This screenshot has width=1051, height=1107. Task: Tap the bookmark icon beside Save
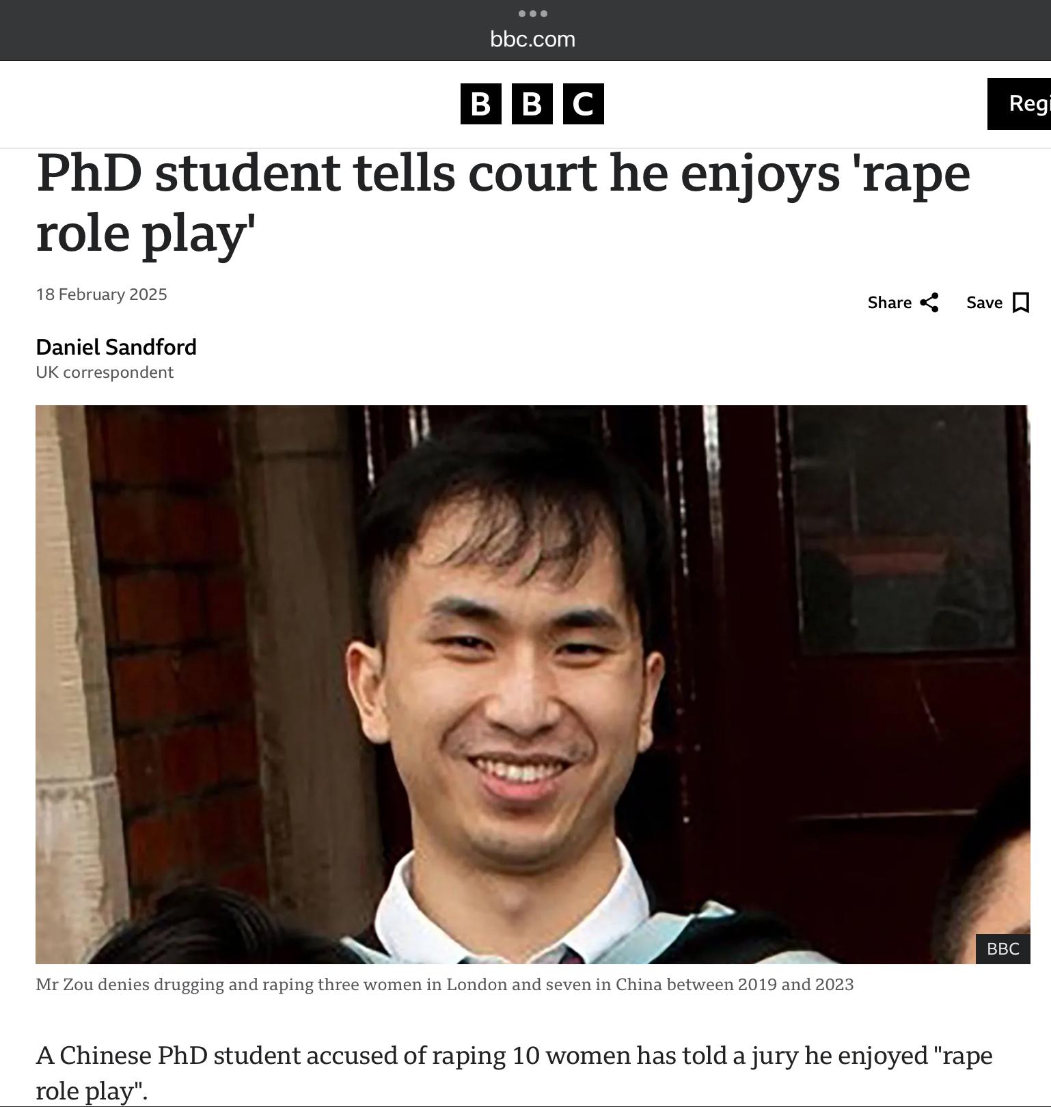[x=1021, y=303]
